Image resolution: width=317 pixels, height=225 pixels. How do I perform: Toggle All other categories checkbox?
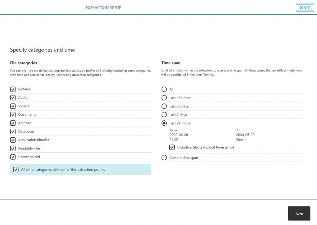(x=16, y=170)
